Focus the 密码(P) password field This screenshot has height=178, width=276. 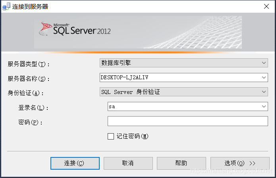[188, 121]
